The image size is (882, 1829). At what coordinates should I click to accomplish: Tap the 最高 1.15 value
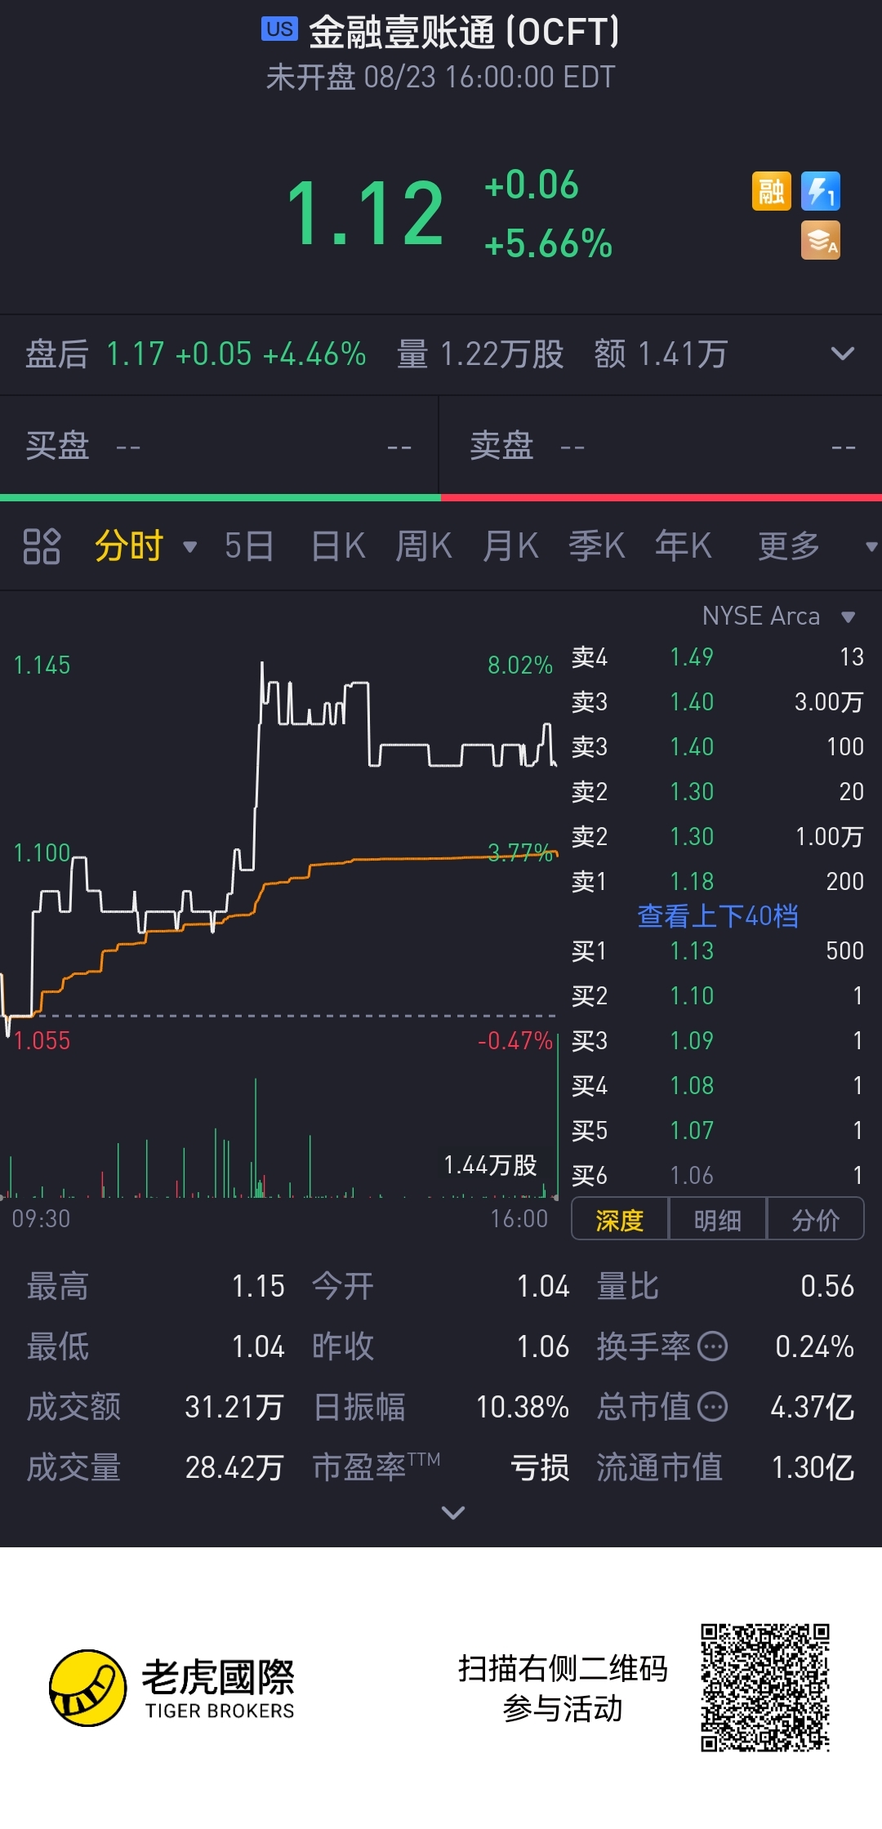[258, 1286]
